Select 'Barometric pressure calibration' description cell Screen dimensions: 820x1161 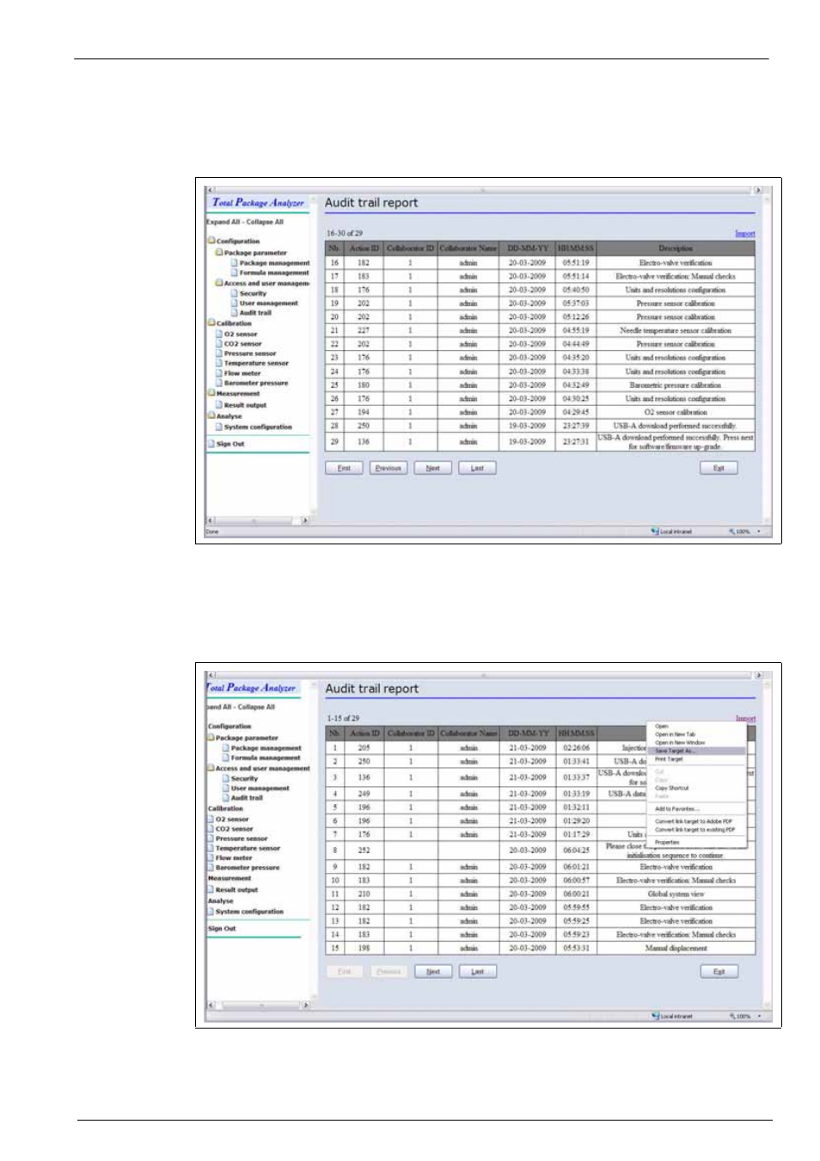[676, 385]
